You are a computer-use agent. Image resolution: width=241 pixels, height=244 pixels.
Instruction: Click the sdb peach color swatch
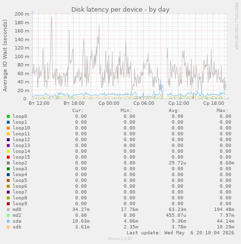[8, 227]
